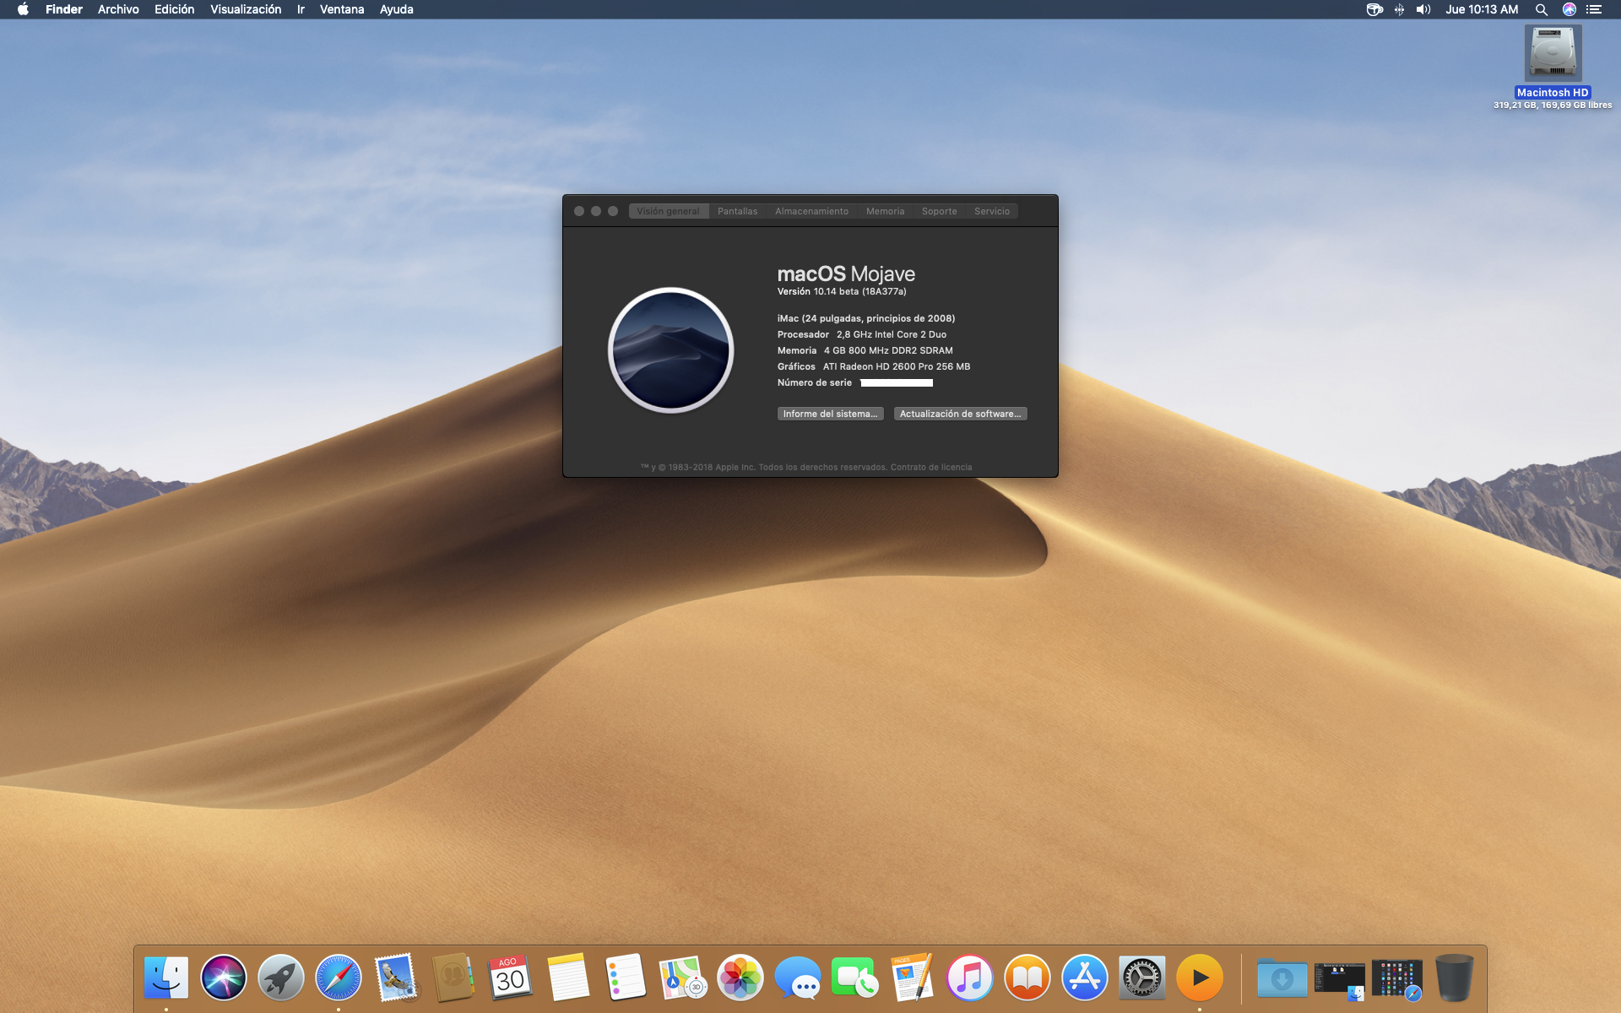Image resolution: width=1621 pixels, height=1013 pixels.
Task: Open the Ayuda menu
Action: tap(396, 9)
